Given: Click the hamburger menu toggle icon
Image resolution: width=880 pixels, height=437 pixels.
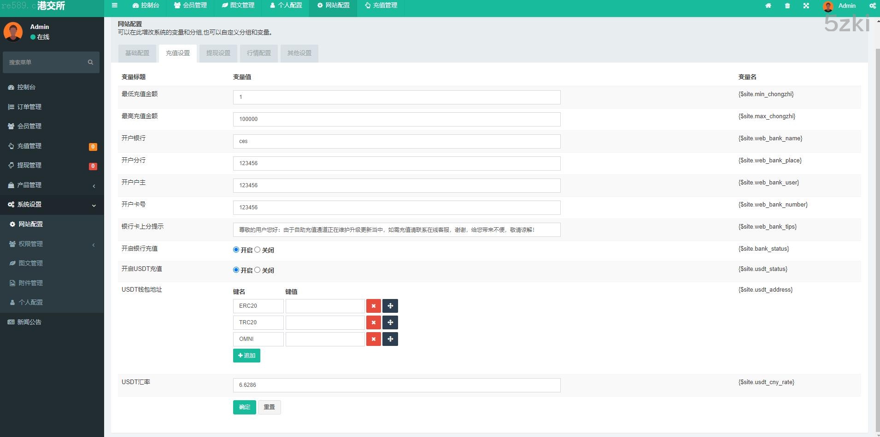Looking at the screenshot, I should click(115, 6).
